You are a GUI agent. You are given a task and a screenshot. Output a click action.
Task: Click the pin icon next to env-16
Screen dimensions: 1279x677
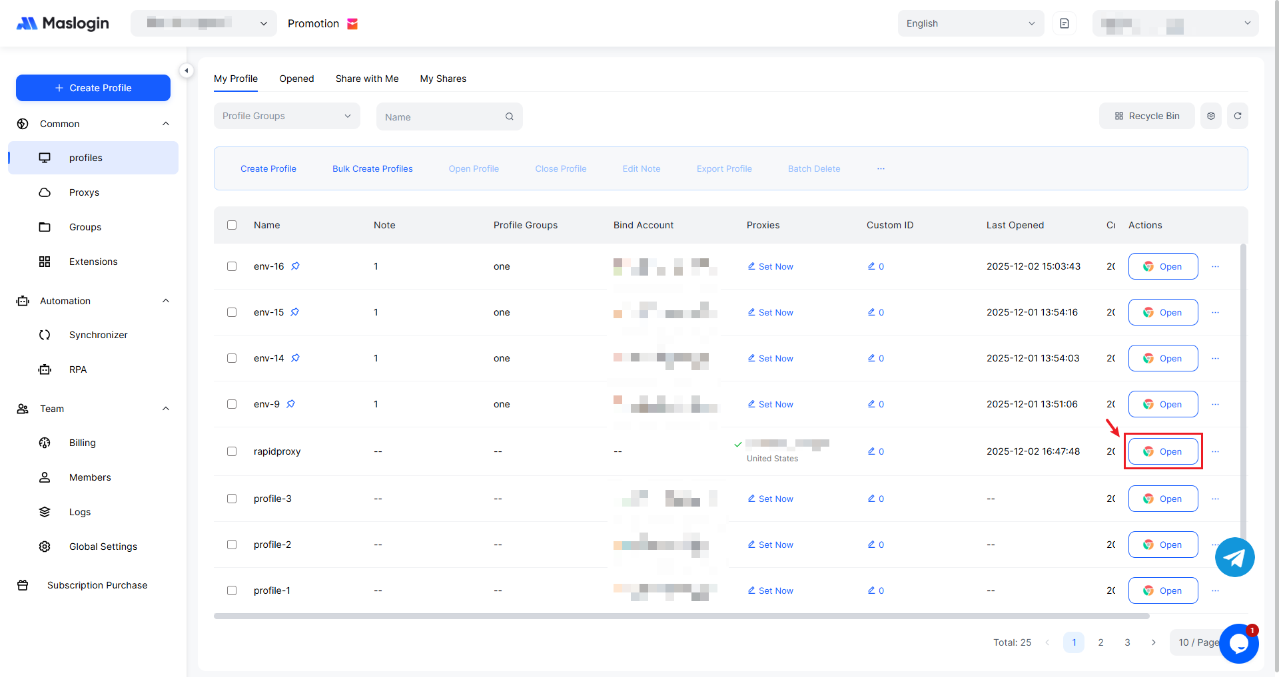pyautogui.click(x=295, y=266)
